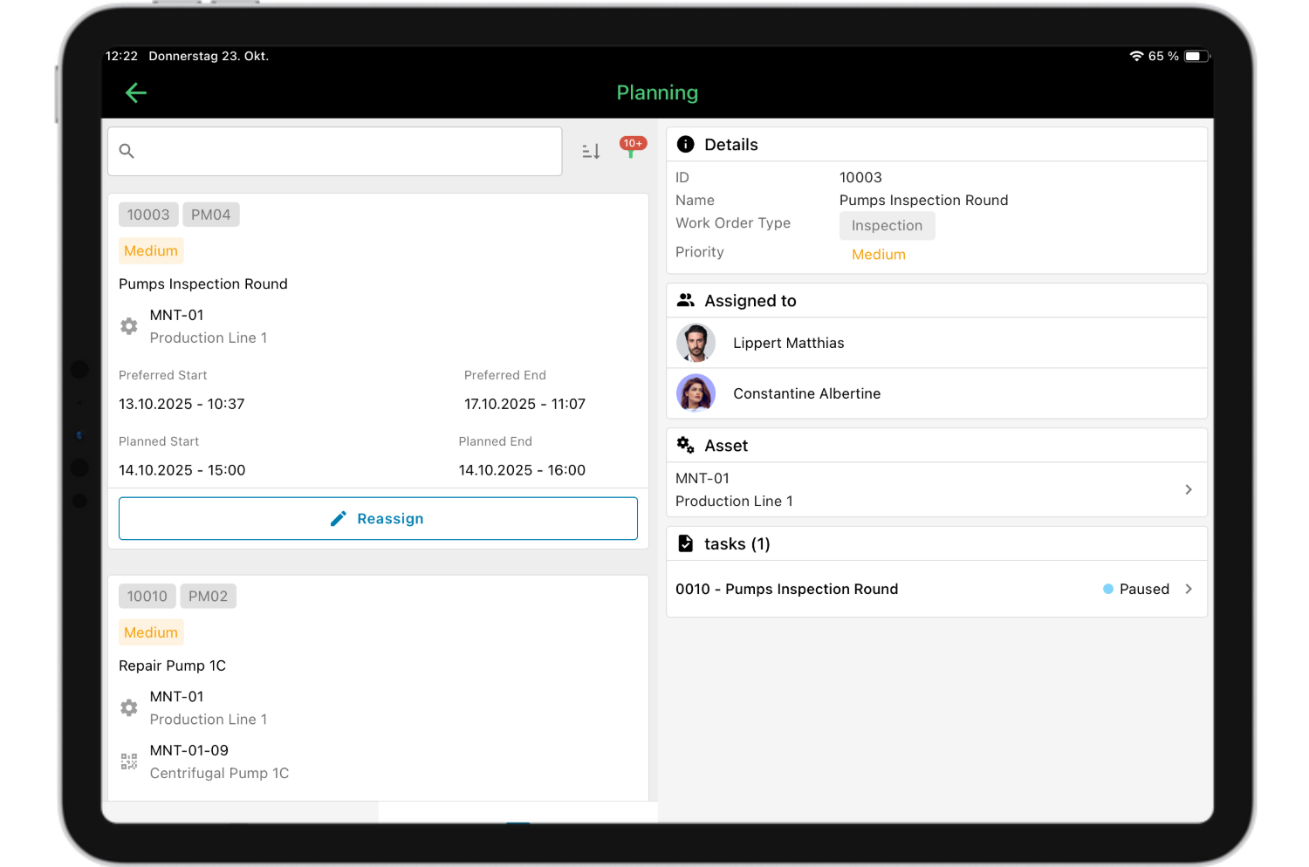Open the Planning header title
This screenshot has width=1309, height=867.
657,92
